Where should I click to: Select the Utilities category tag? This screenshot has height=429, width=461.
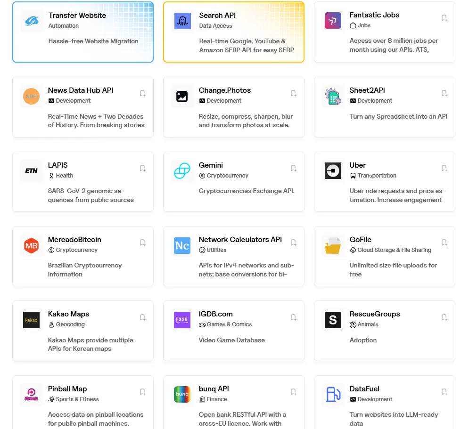(x=213, y=250)
